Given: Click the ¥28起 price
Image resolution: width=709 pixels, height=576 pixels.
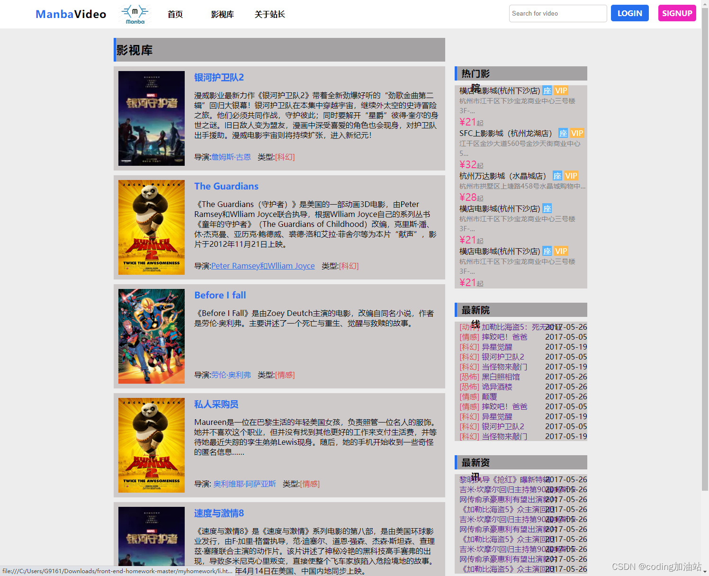Looking at the screenshot, I should (x=471, y=197).
